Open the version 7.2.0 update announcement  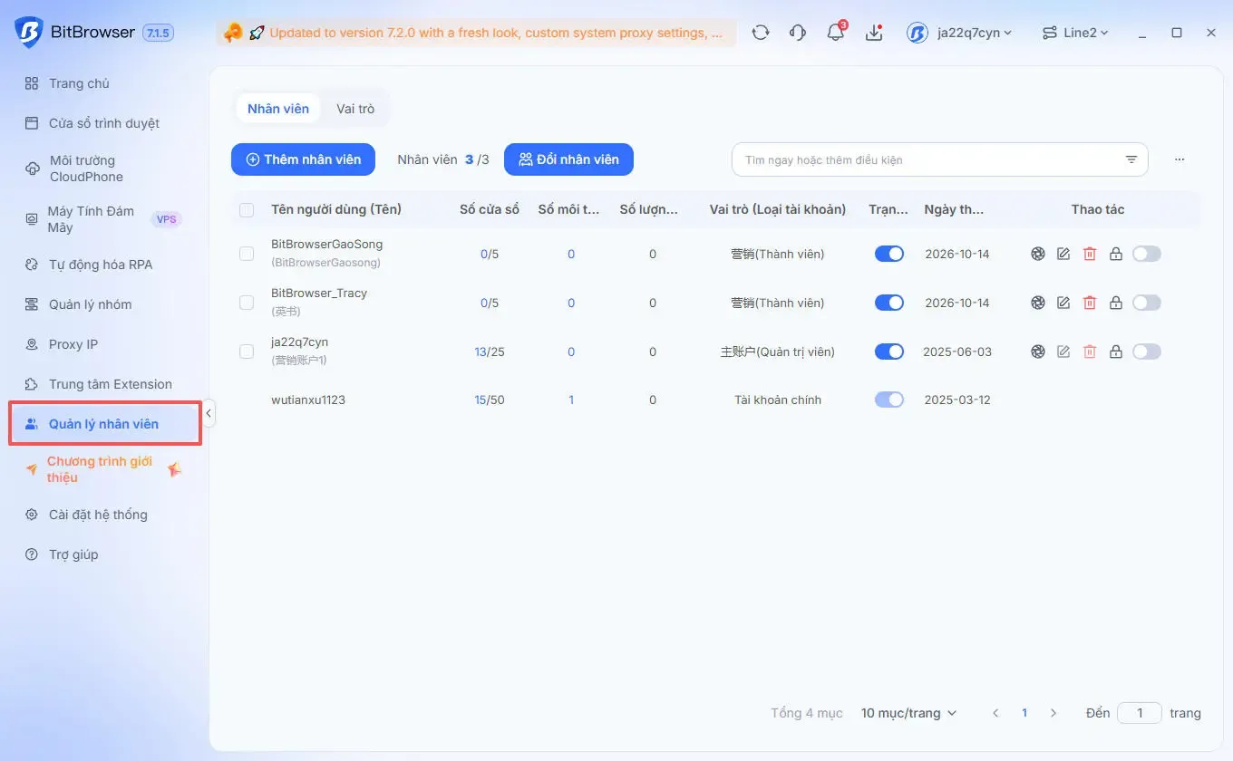(476, 33)
